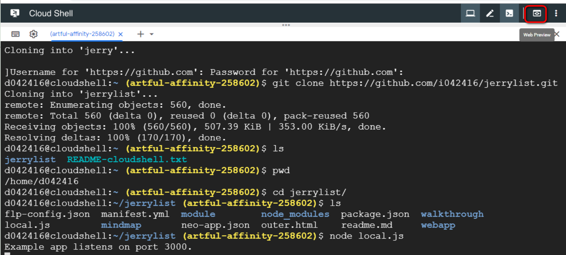This screenshot has height=255, width=566.
Task: Open the three-dot More menu
Action: click(x=556, y=13)
